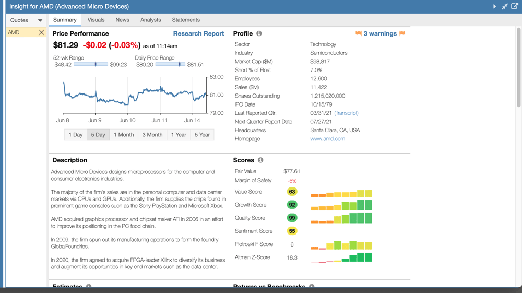Open the Research Report link
Viewport: 522px width, 293px height.
pos(198,33)
